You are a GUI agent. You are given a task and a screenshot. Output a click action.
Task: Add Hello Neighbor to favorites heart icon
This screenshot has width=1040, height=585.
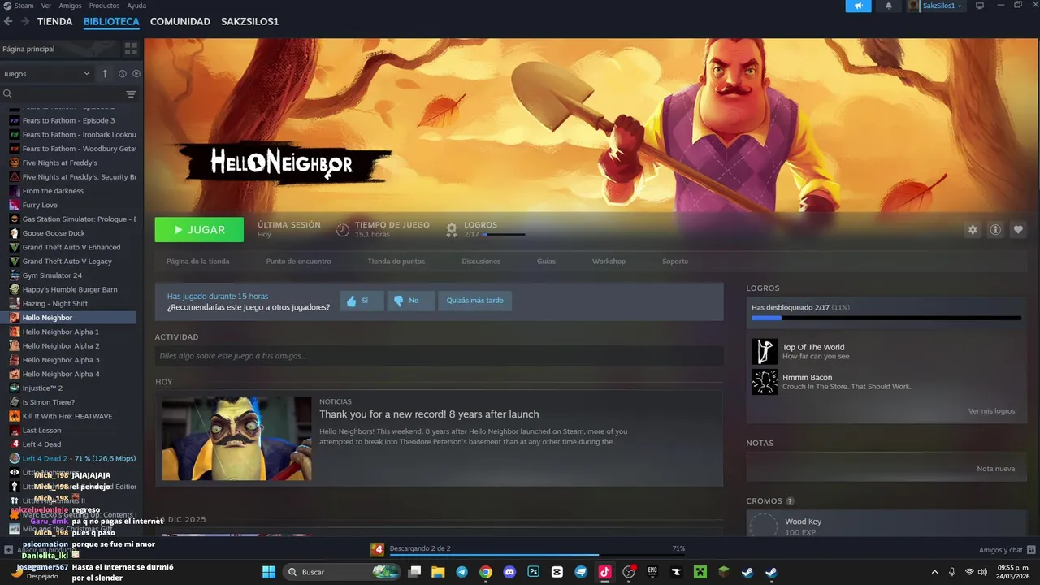(1018, 230)
